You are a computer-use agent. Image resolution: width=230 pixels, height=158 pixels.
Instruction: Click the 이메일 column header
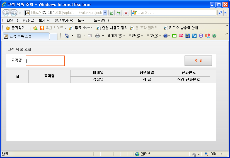point(98,73)
